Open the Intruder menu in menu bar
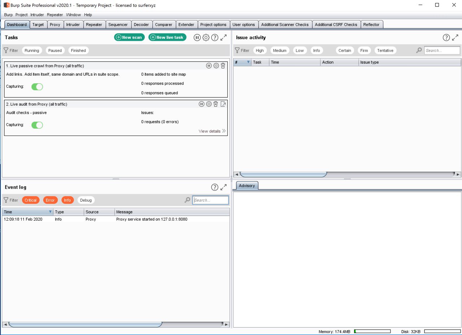 point(37,15)
